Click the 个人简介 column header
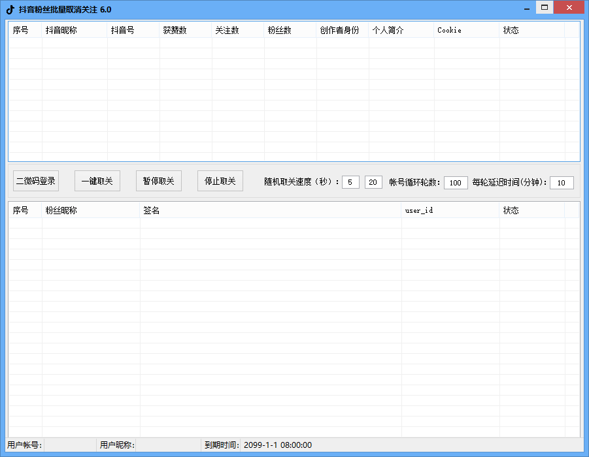Viewport: 589px width, 457px height. (401, 30)
